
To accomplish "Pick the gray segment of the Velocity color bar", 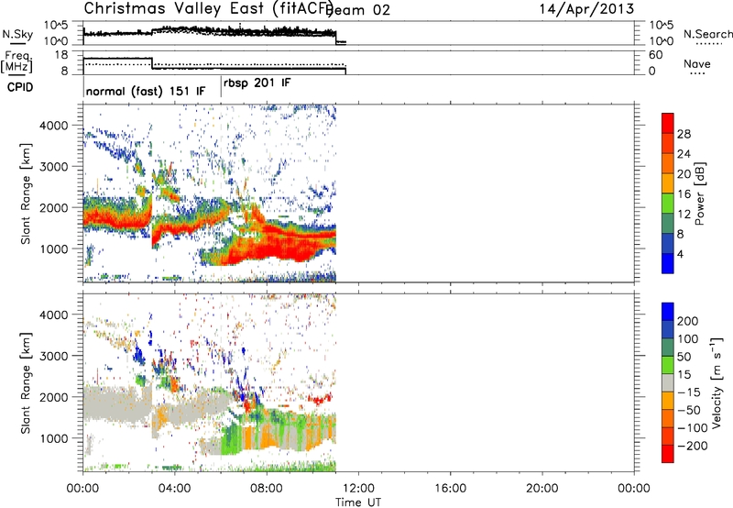I will point(668,382).
